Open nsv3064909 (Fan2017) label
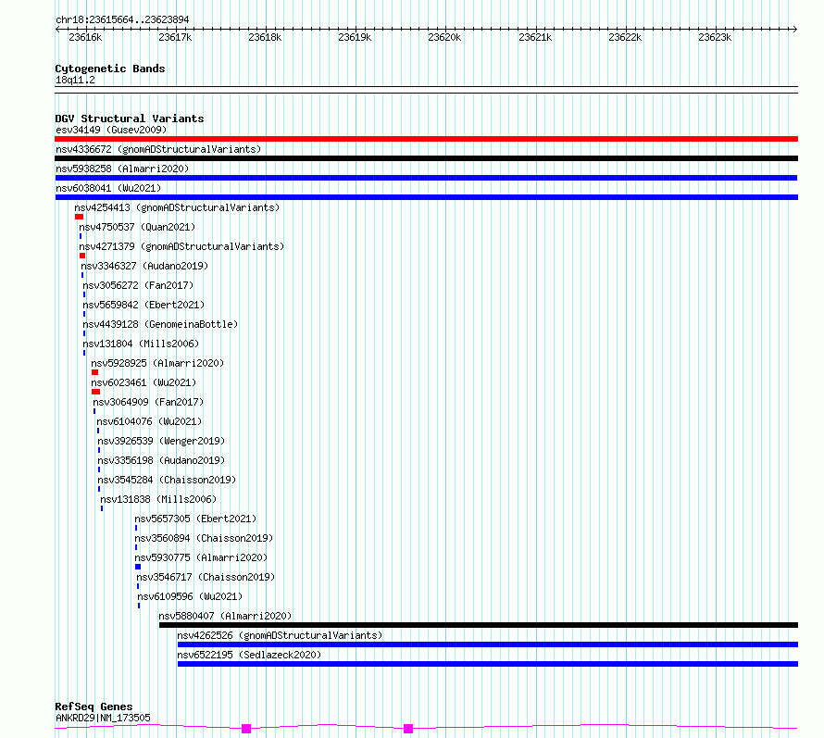 coord(148,402)
